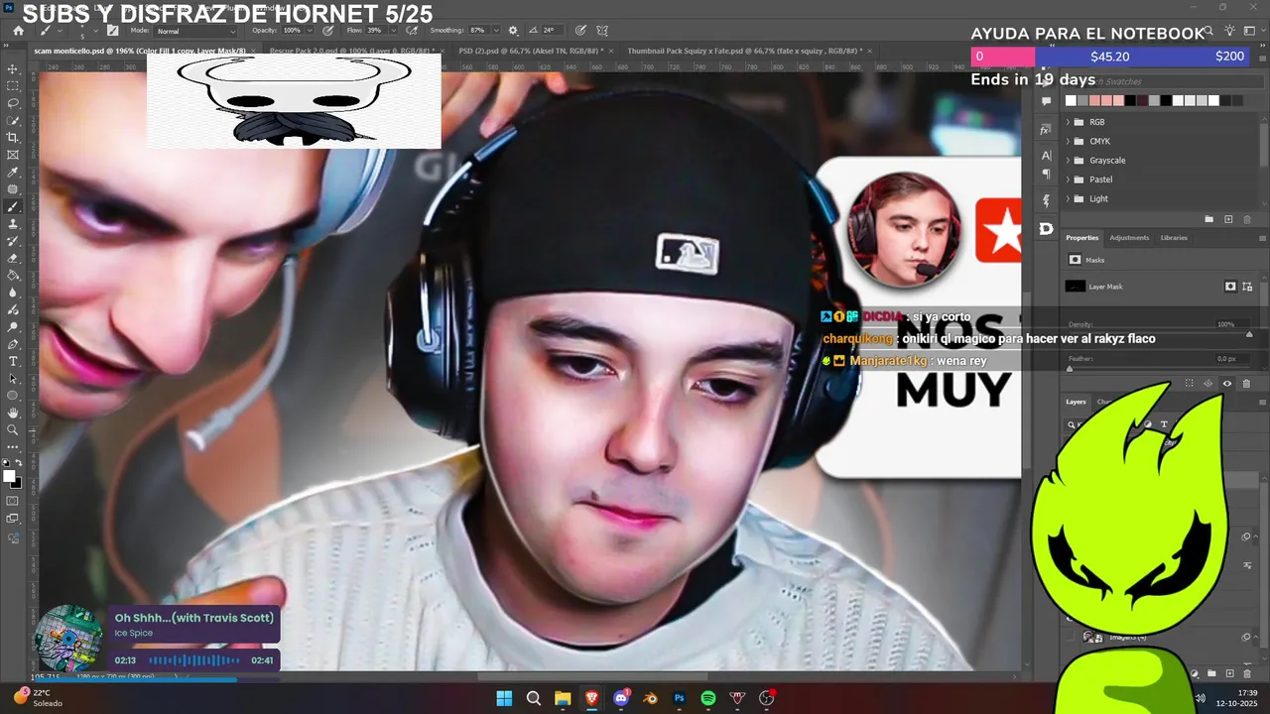Open the Libraries panel tab
1270x714 pixels.
click(x=1174, y=238)
